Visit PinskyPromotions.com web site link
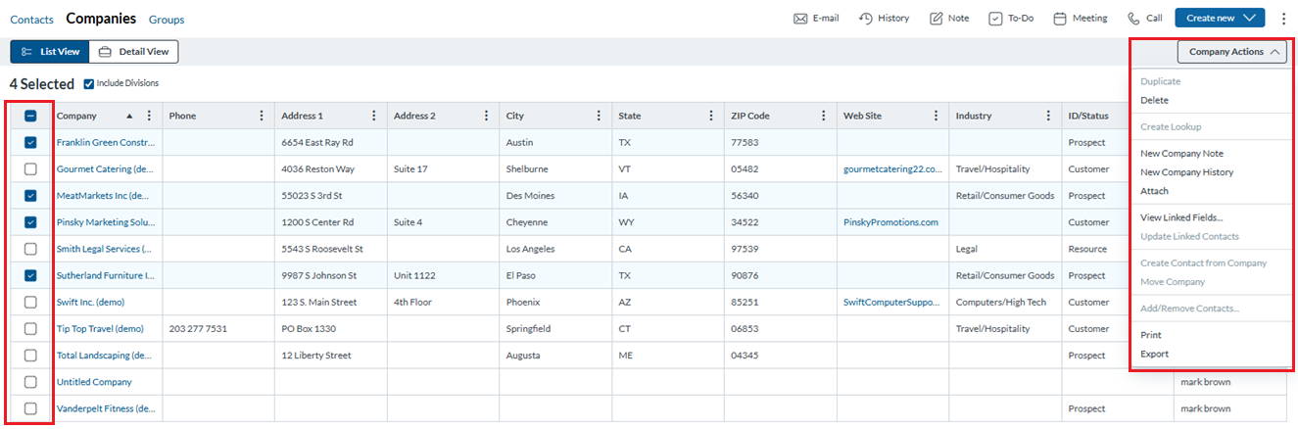The width and height of the screenshot is (1298, 429). (890, 222)
